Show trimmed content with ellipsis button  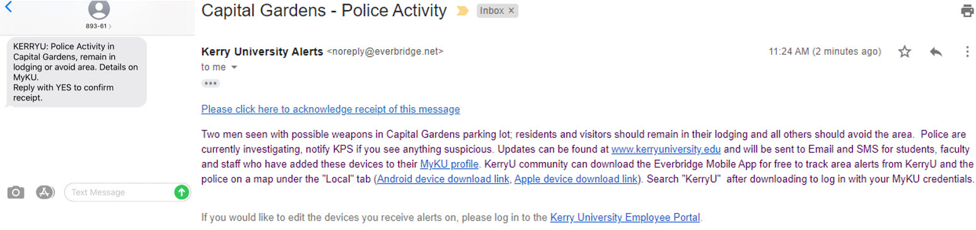[211, 83]
